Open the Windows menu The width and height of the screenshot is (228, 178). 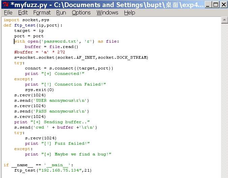tap(107, 12)
